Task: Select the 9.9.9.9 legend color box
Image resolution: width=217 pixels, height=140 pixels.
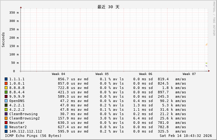Action: tap(6, 96)
